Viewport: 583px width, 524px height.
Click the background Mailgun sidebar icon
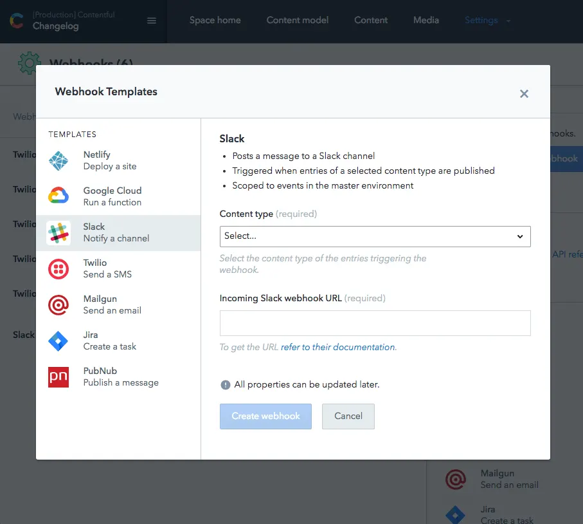click(456, 480)
